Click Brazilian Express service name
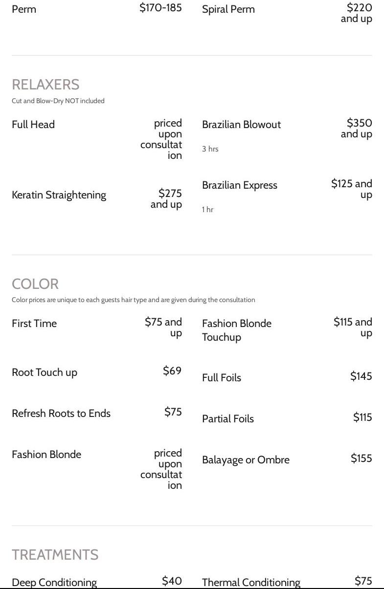384x589 pixels. click(x=240, y=185)
